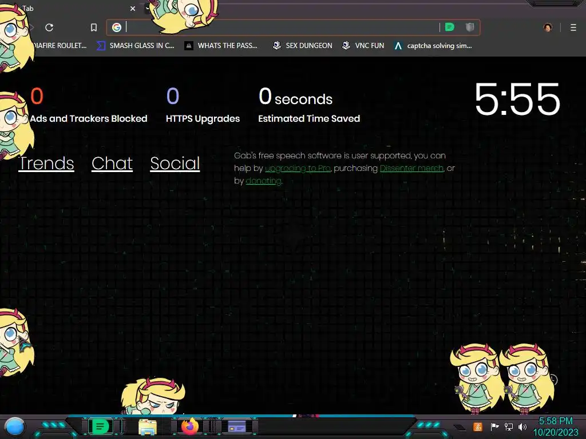Open the Trends link
The width and height of the screenshot is (586, 439).
click(46, 163)
